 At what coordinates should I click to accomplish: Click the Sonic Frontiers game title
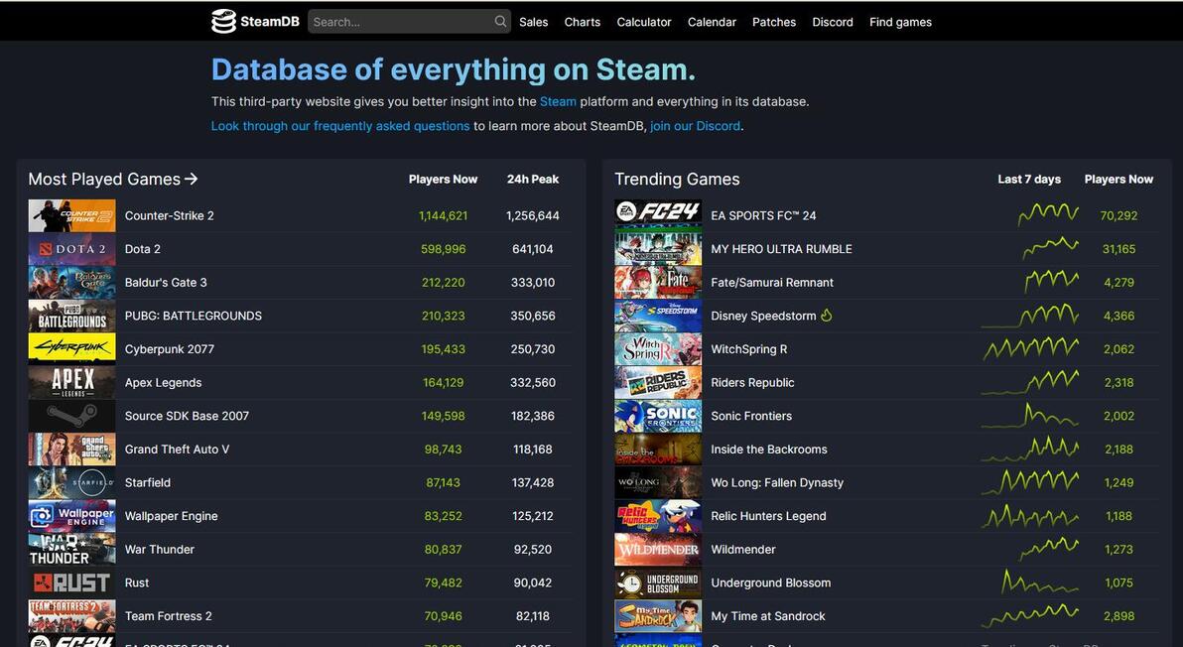(751, 416)
